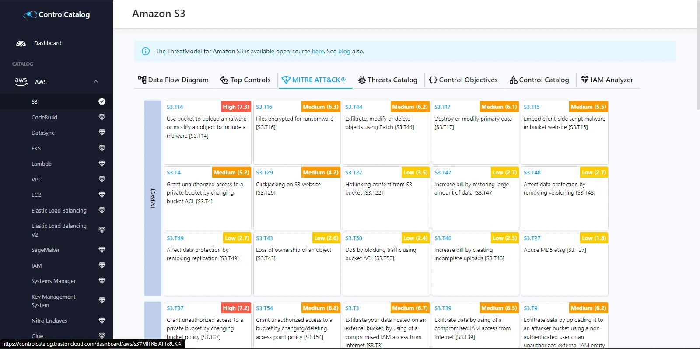
Task: Open threat S3.T47 link
Action: (443, 172)
